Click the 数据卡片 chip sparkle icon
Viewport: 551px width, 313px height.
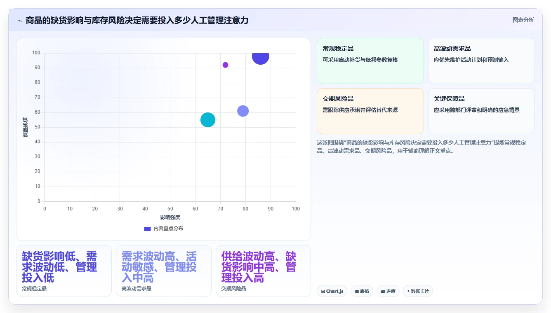pyautogui.click(x=408, y=291)
